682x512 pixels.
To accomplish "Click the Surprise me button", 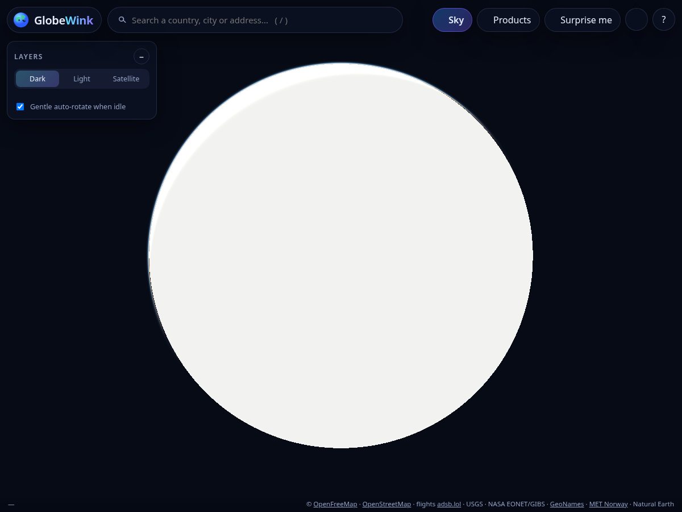I will coord(583,20).
